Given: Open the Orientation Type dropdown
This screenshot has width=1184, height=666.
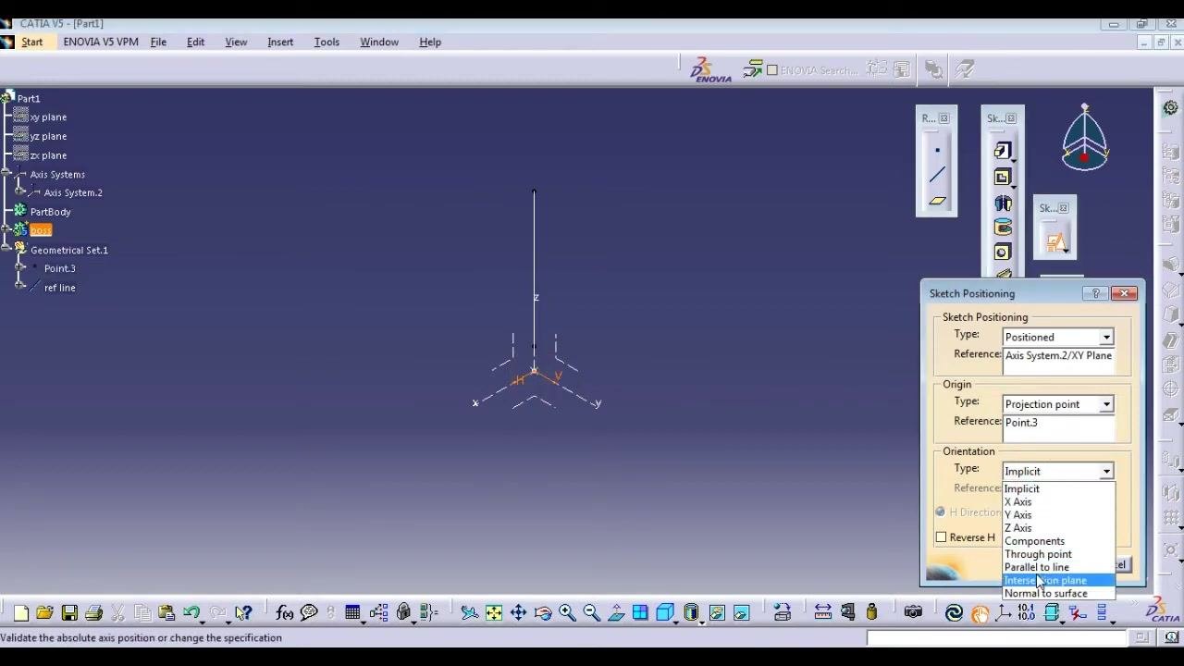Looking at the screenshot, I should 1106,472.
